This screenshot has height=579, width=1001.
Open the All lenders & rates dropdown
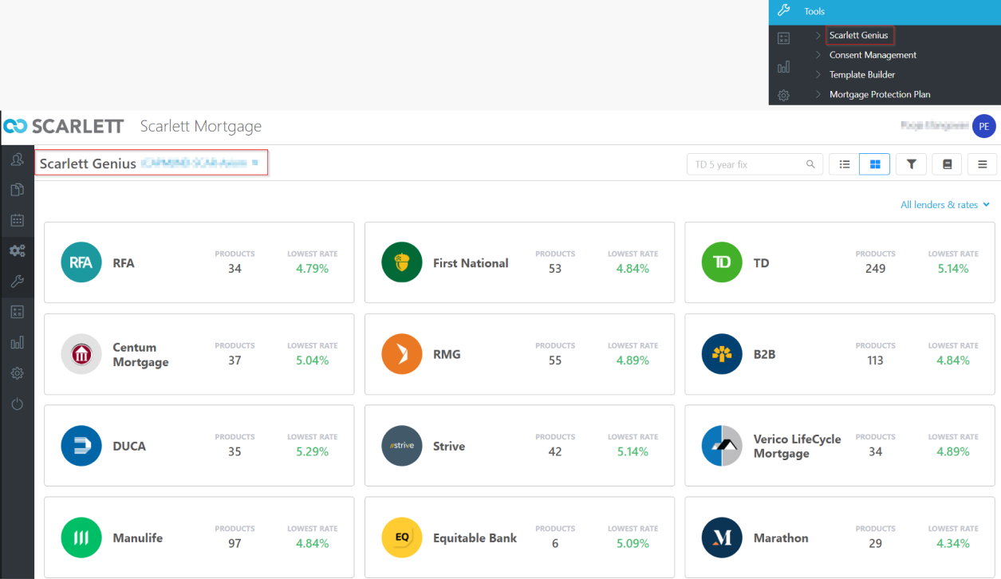[944, 205]
